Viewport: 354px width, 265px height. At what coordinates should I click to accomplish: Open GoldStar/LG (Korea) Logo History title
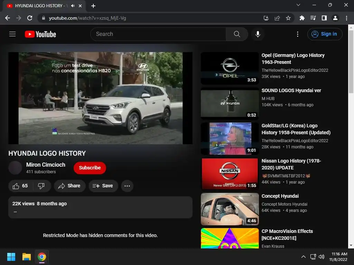296,129
